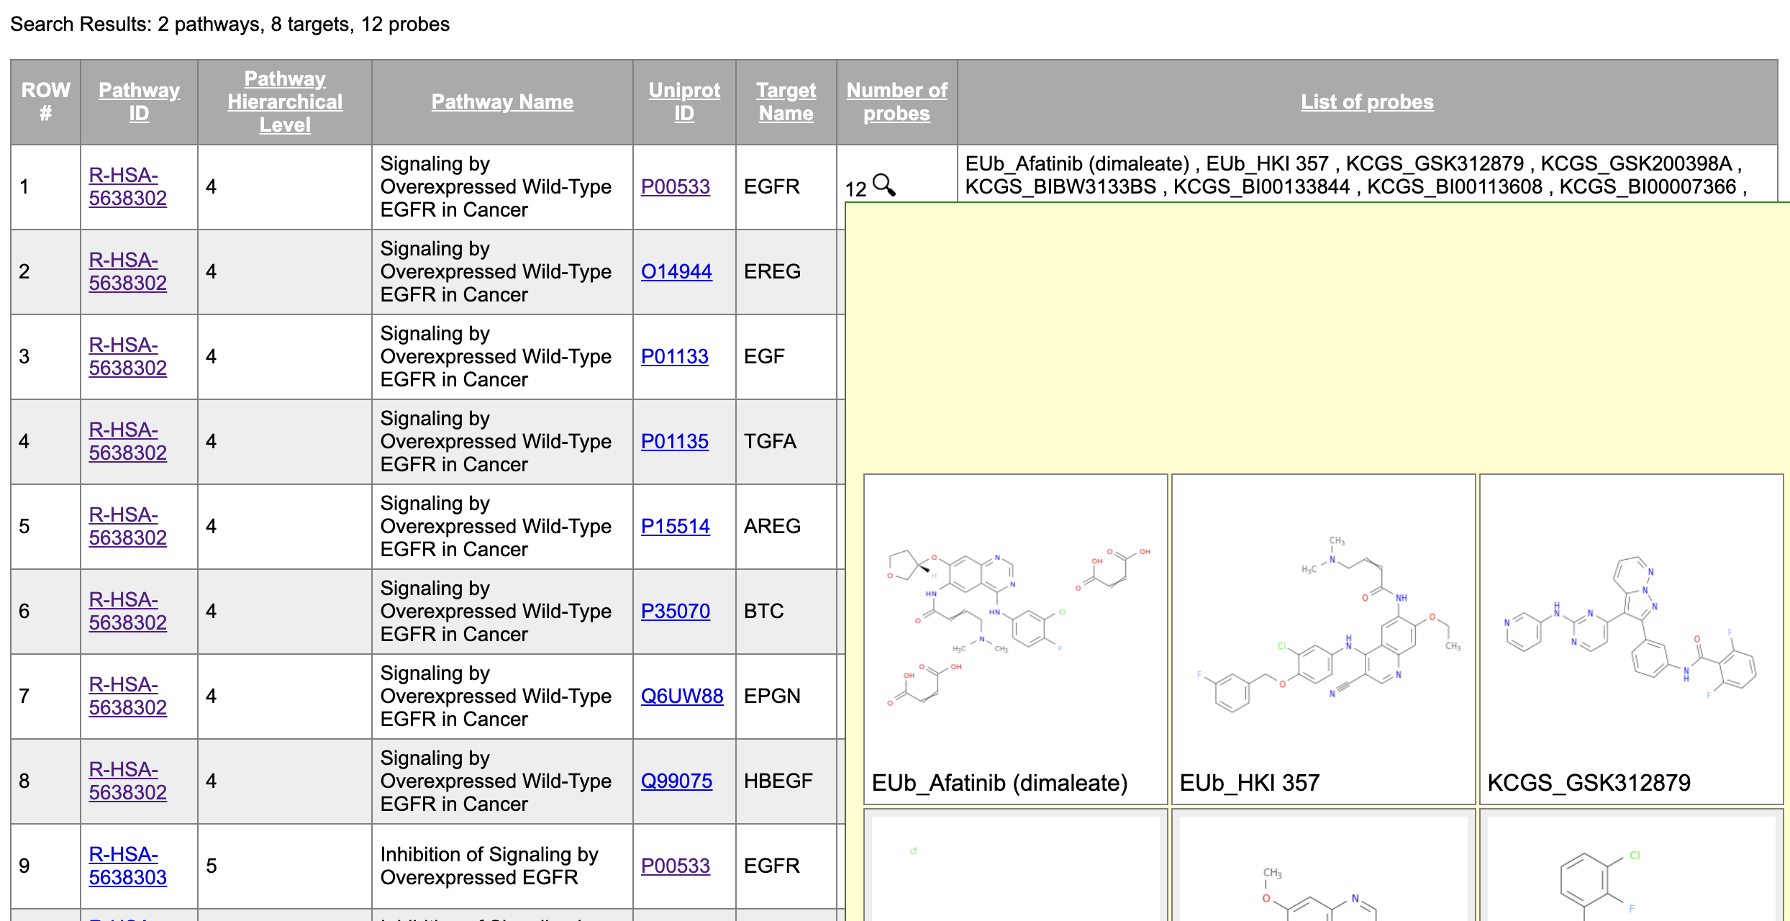Click the TGFA target name cell

click(786, 441)
